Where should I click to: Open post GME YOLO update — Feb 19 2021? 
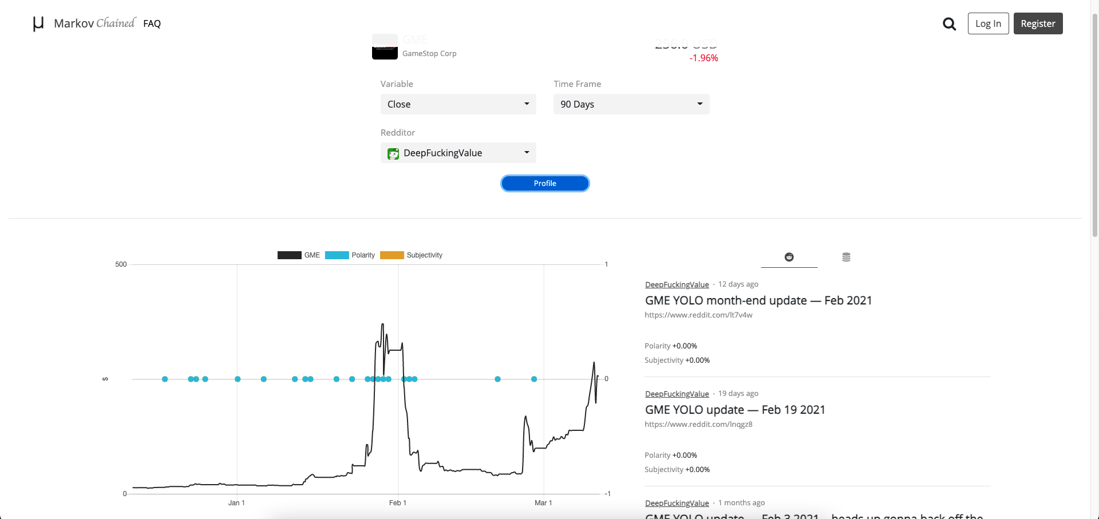click(x=735, y=410)
